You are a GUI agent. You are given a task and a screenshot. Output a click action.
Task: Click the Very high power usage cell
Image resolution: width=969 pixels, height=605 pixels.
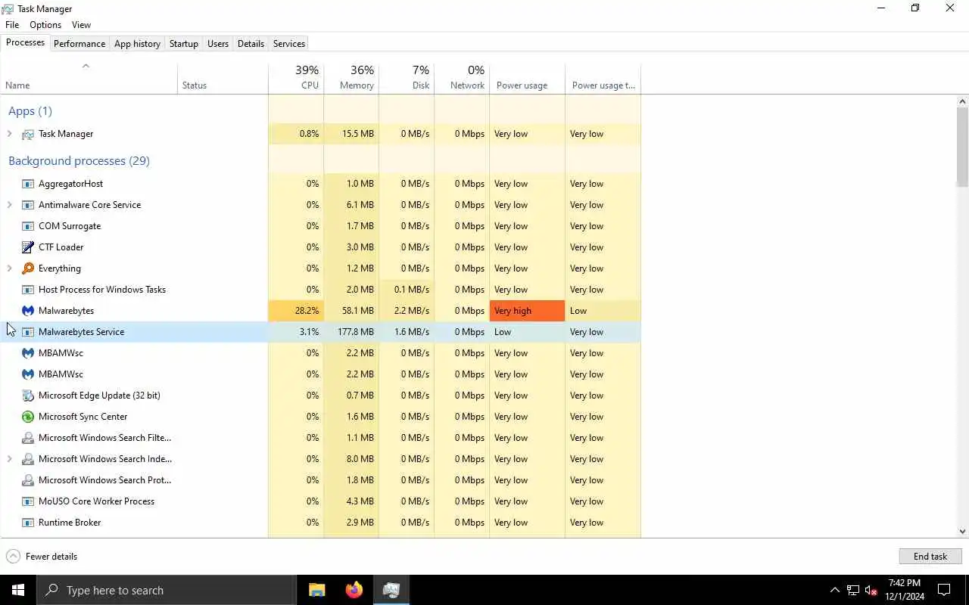pyautogui.click(x=527, y=311)
